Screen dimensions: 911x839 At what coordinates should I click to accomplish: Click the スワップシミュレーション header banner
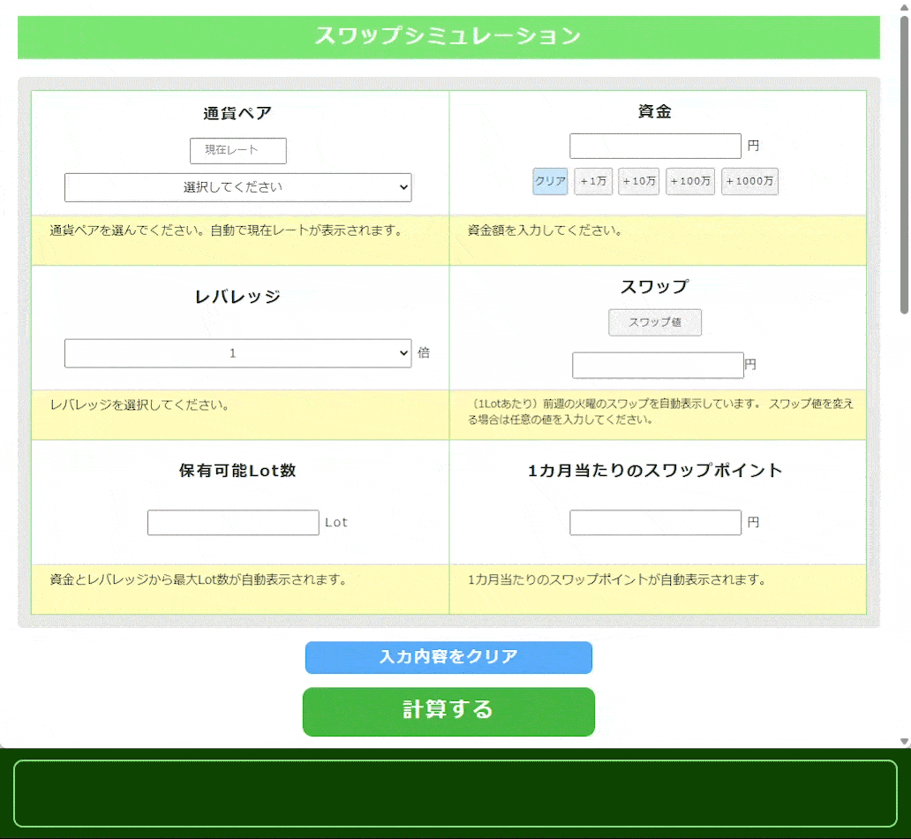pyautogui.click(x=448, y=37)
